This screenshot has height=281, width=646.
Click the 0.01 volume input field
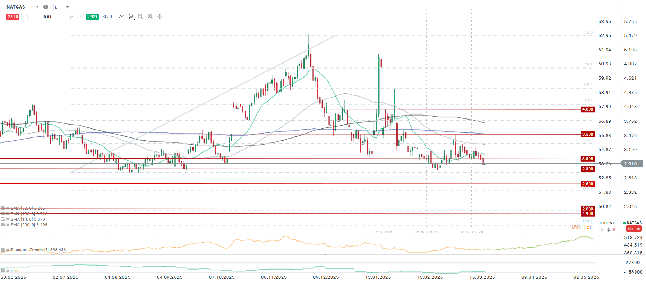point(47,17)
